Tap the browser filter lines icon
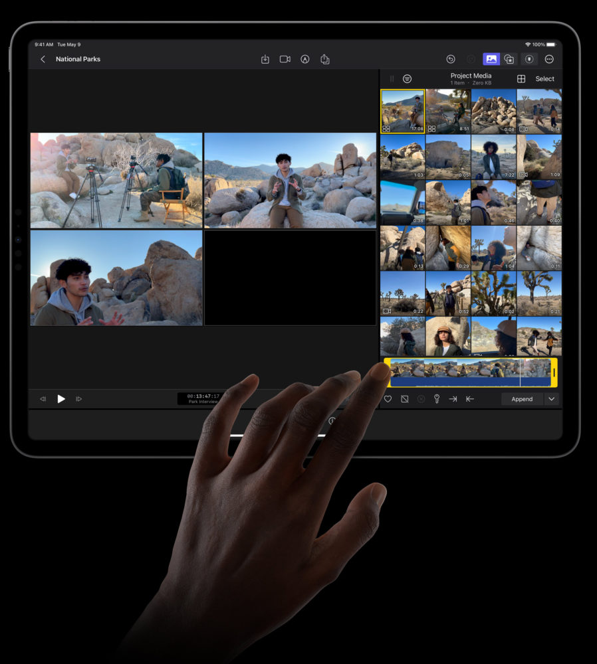The width and height of the screenshot is (597, 664). click(407, 79)
